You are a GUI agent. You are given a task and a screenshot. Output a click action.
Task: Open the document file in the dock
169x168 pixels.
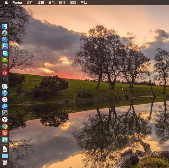[5, 149]
